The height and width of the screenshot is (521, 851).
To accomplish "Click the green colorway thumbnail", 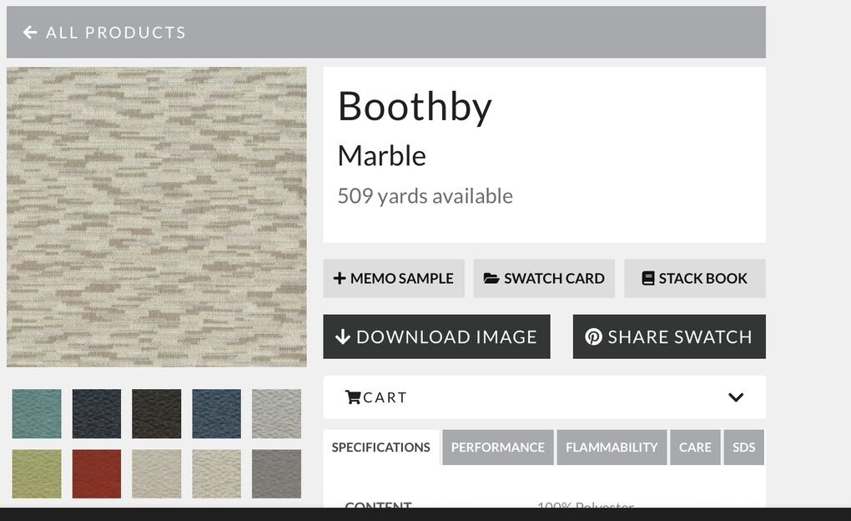I will [37, 473].
